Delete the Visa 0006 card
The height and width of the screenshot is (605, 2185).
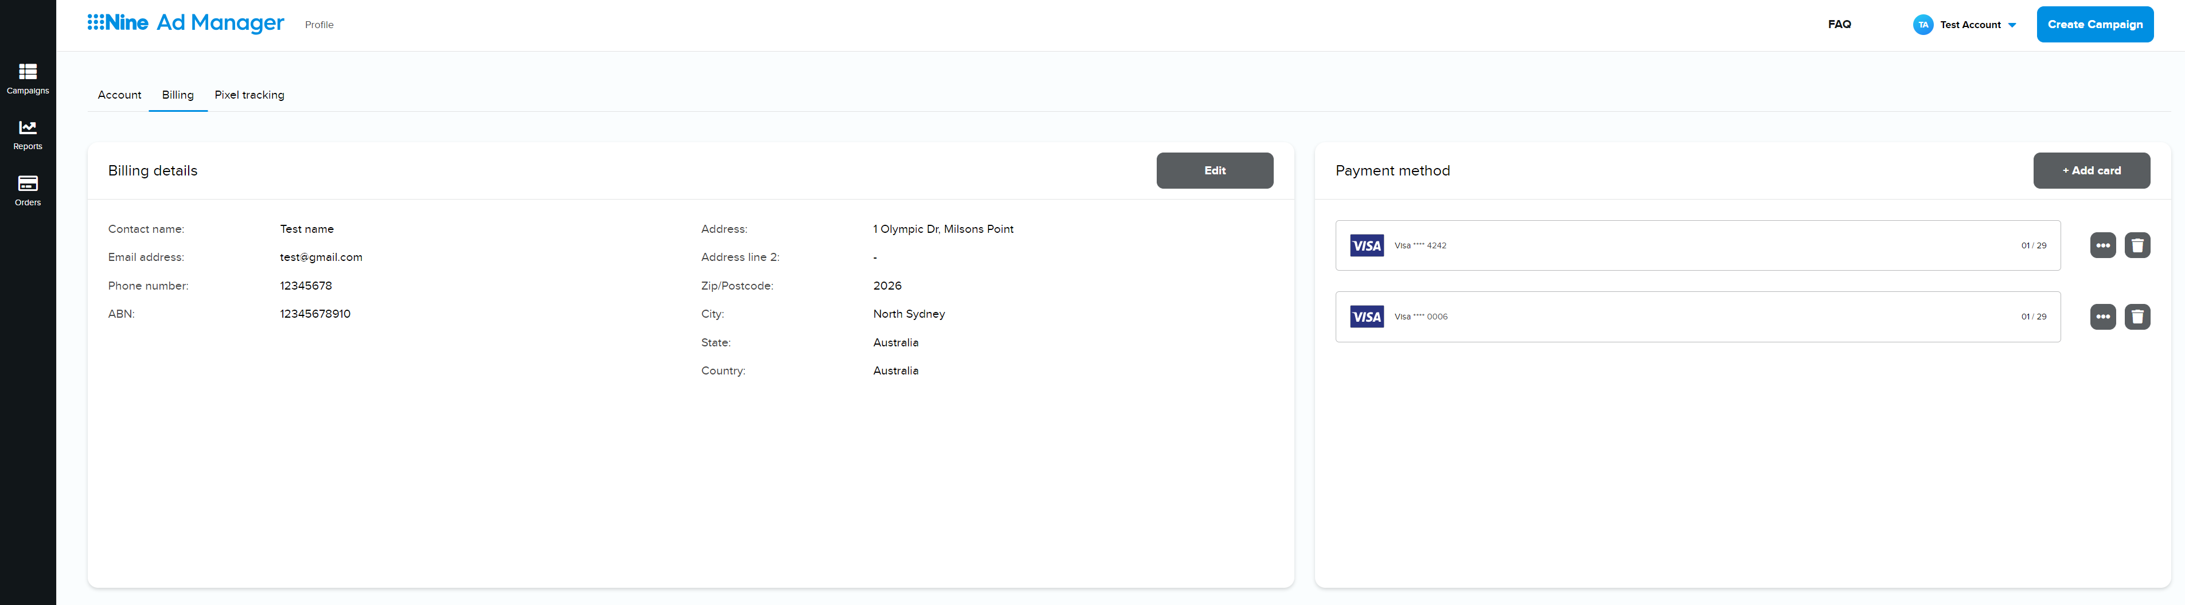(x=2137, y=317)
